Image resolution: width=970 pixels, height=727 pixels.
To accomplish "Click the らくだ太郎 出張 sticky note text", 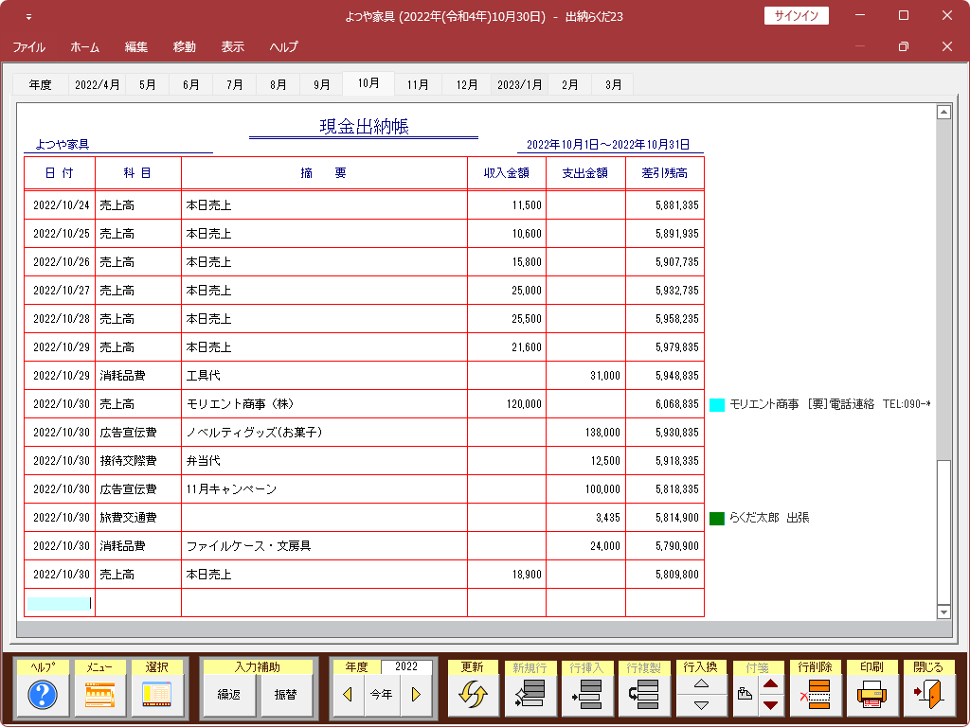I will pos(769,518).
